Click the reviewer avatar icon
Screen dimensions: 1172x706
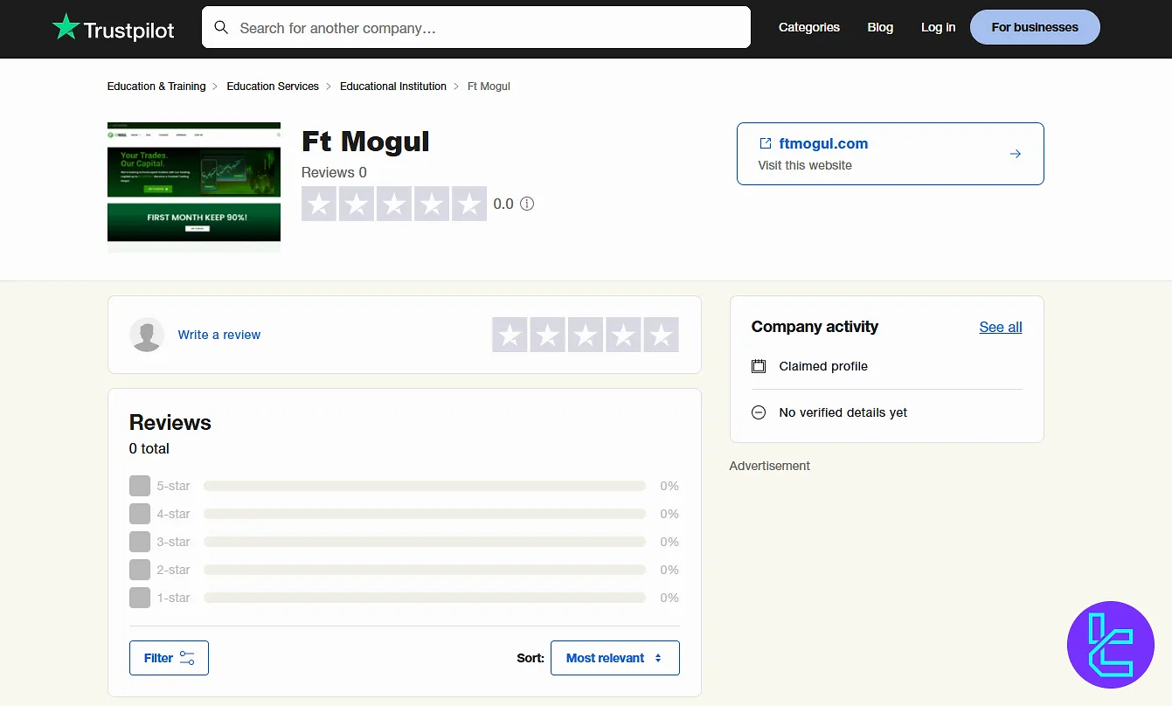pos(147,334)
